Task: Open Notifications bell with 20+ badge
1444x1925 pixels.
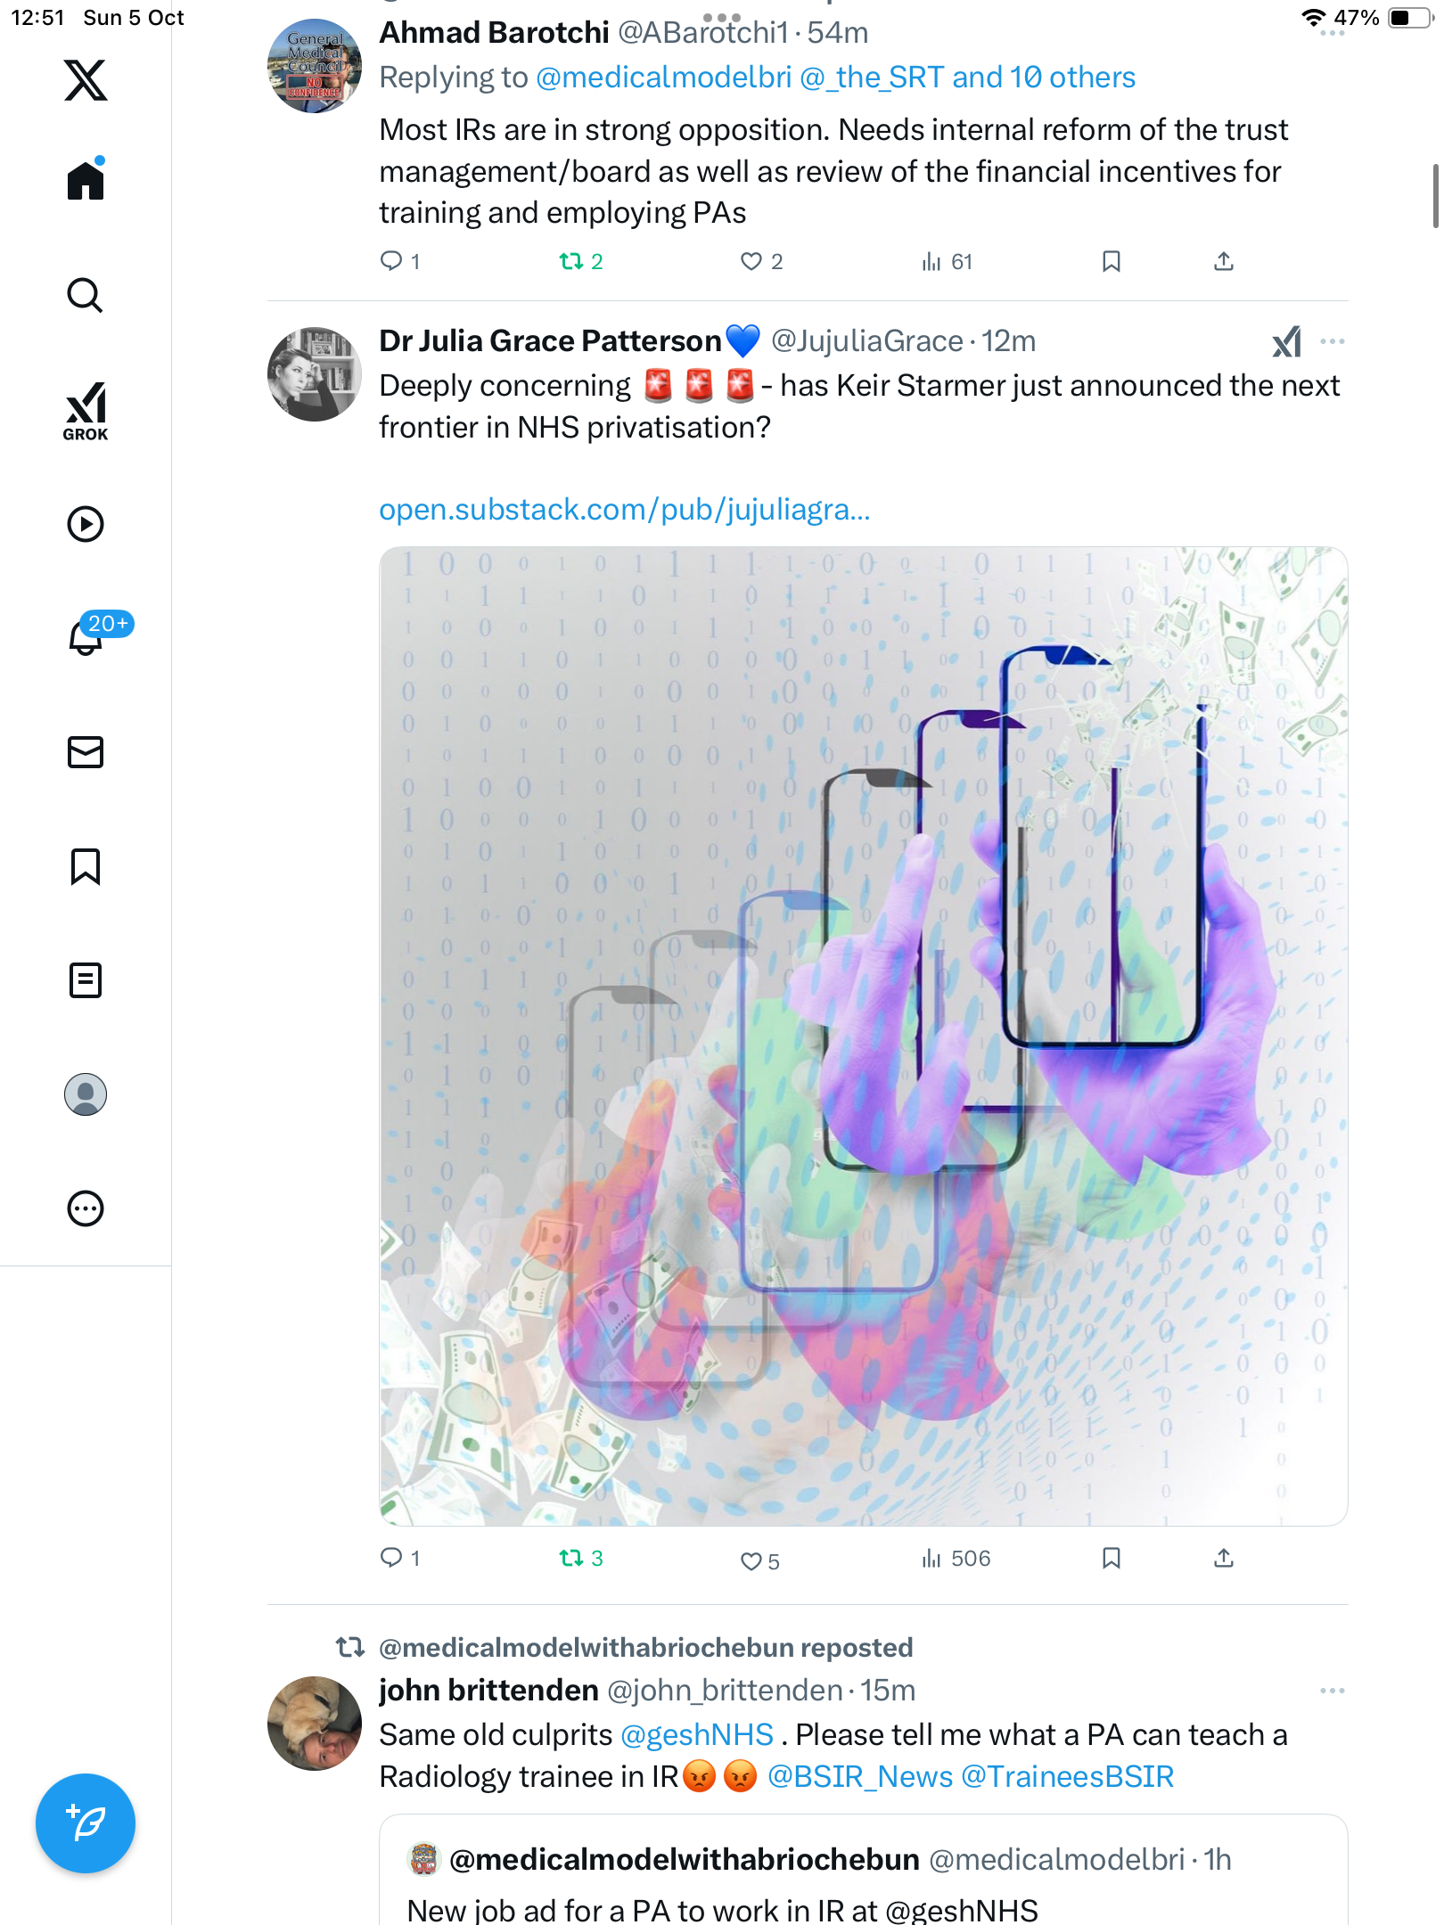Action: (86, 636)
